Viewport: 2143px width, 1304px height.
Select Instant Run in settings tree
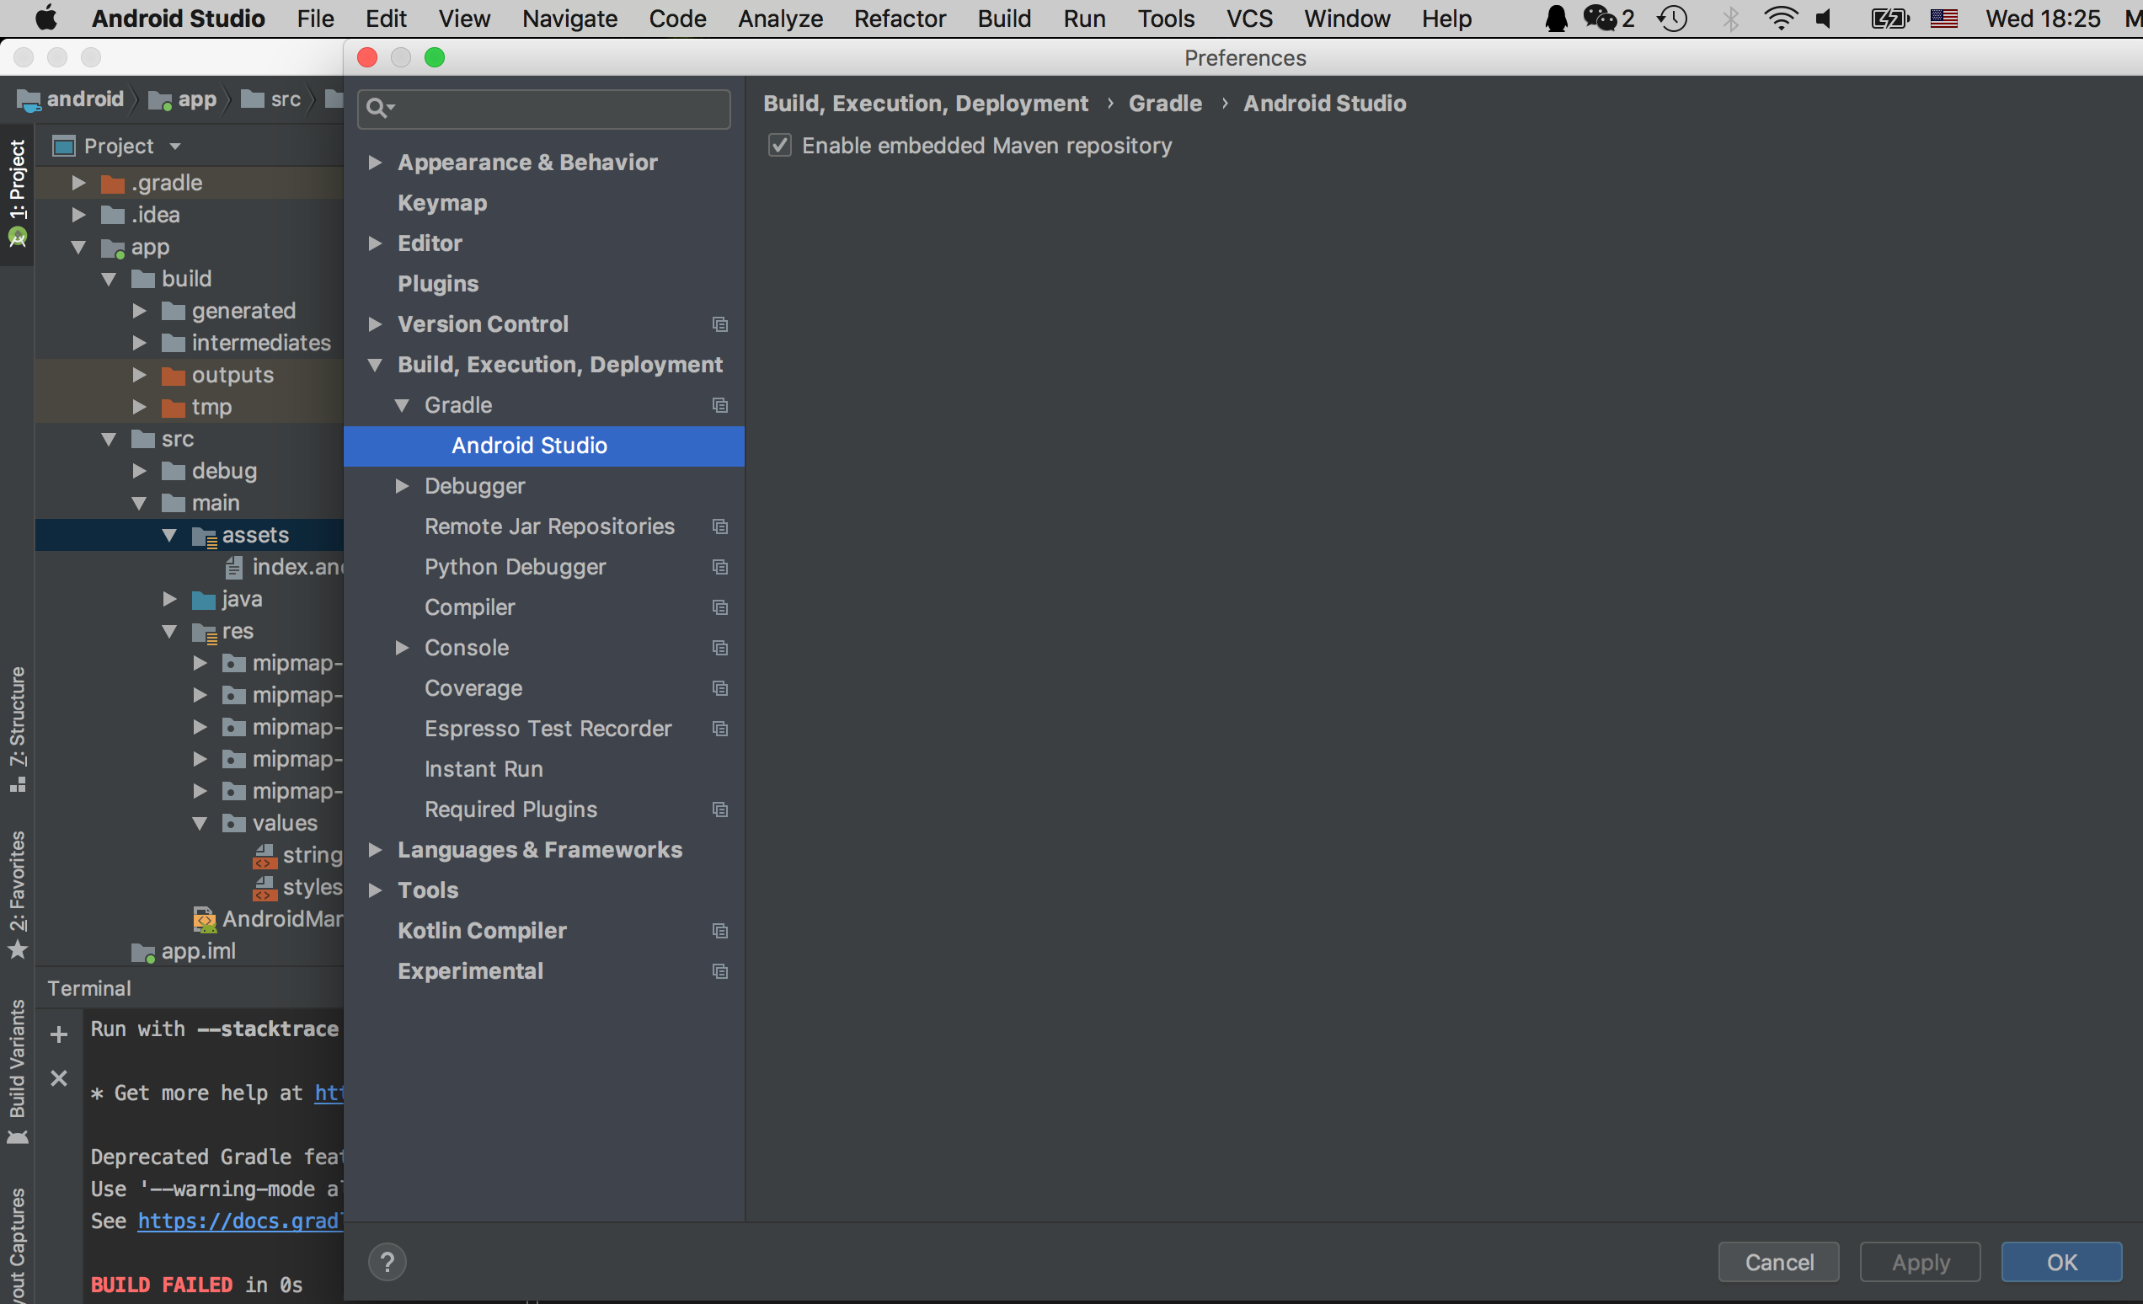tap(484, 769)
